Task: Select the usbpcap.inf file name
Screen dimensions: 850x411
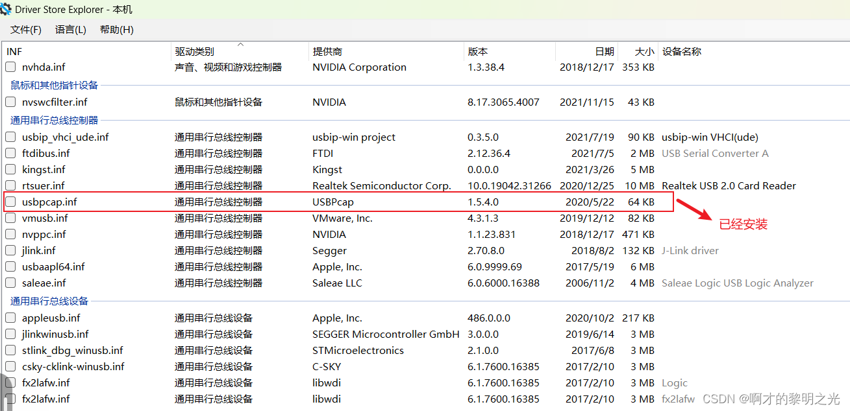Action: (x=49, y=202)
